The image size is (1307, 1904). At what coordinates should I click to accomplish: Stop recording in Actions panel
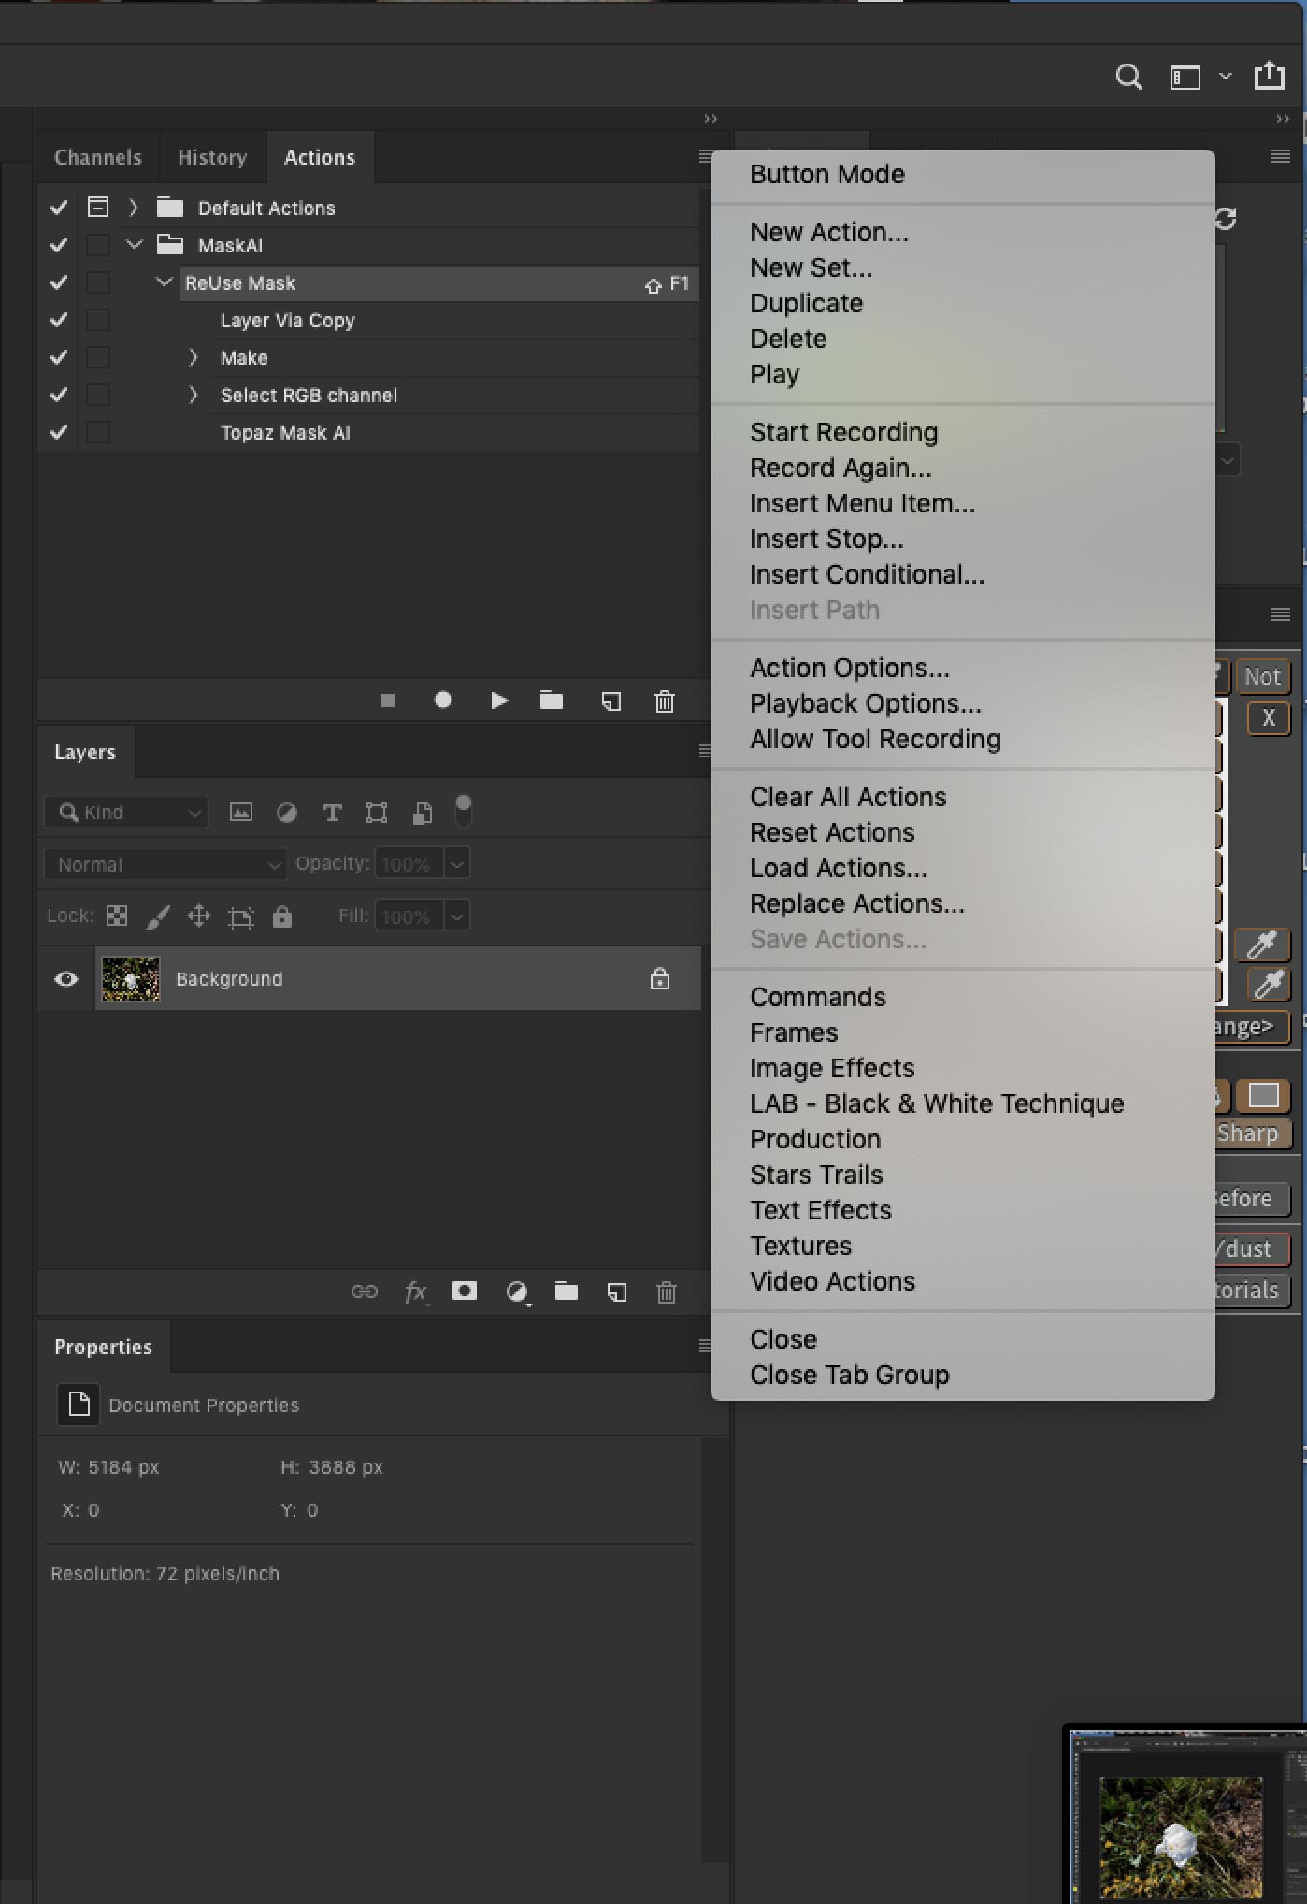click(x=388, y=700)
